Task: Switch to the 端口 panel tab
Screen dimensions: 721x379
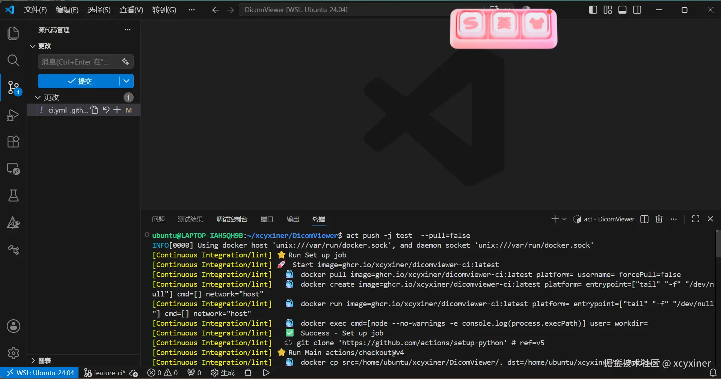Action: click(267, 219)
